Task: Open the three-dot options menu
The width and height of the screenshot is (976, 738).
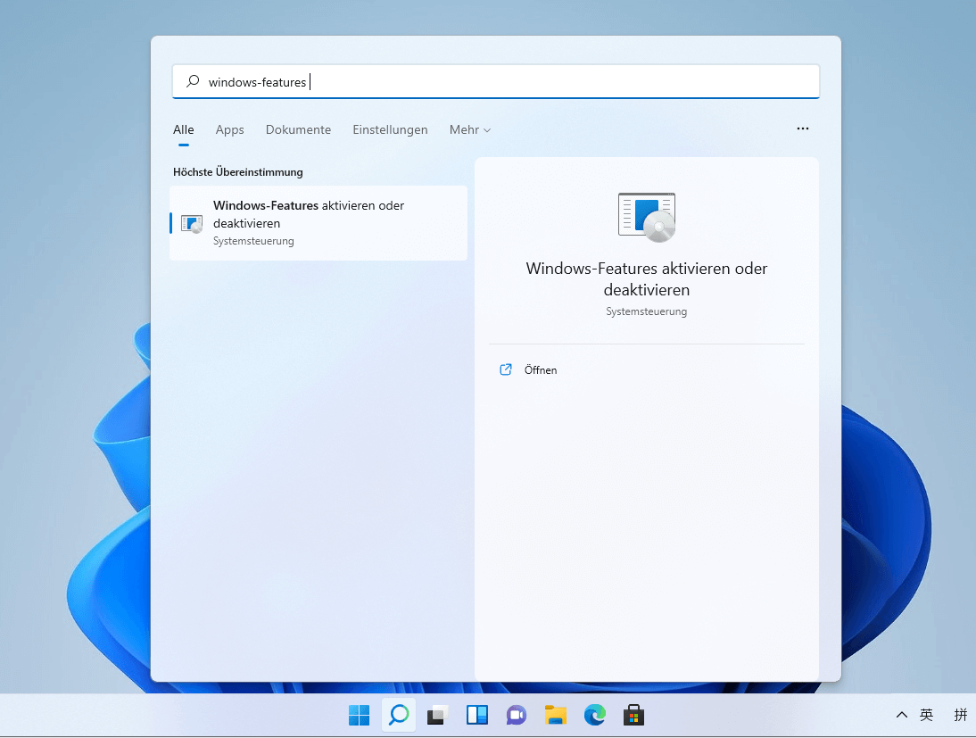Action: pos(803,129)
